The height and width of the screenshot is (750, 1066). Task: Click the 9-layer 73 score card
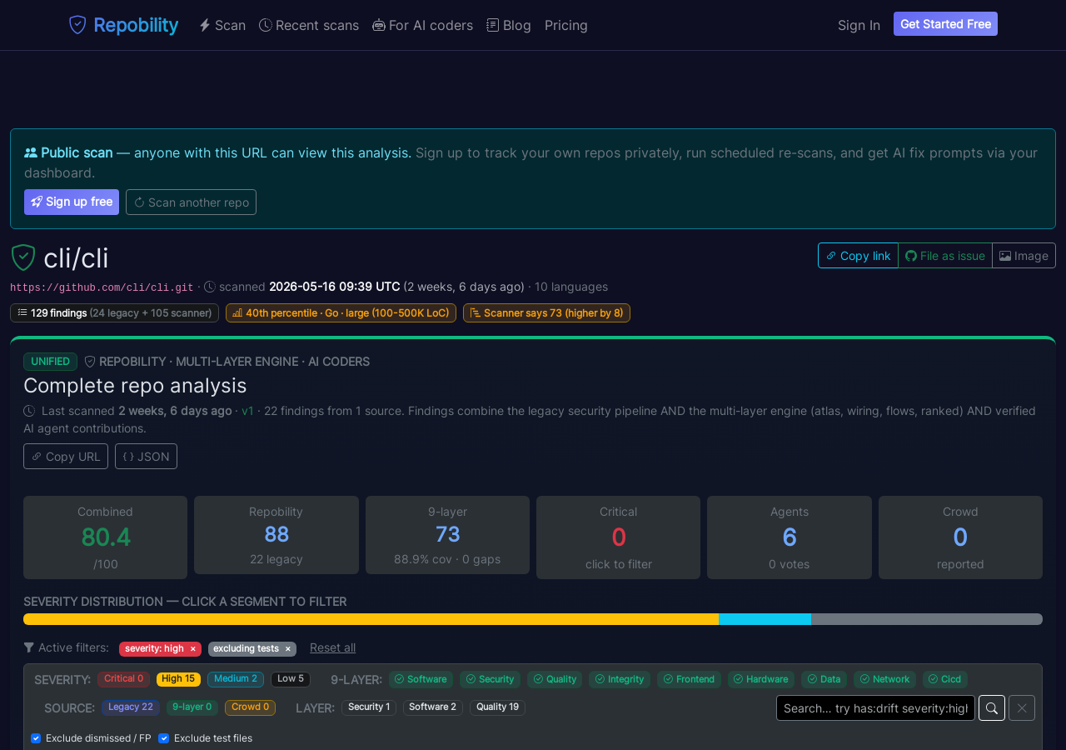(447, 535)
